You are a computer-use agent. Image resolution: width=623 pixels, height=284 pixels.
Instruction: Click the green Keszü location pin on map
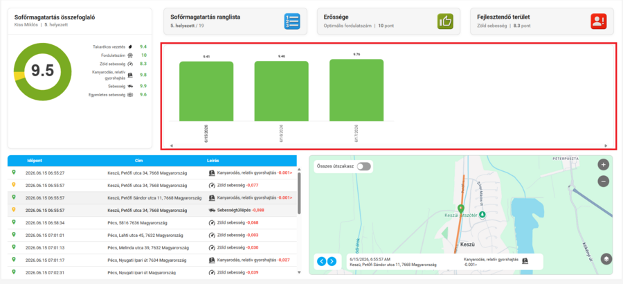(461, 208)
